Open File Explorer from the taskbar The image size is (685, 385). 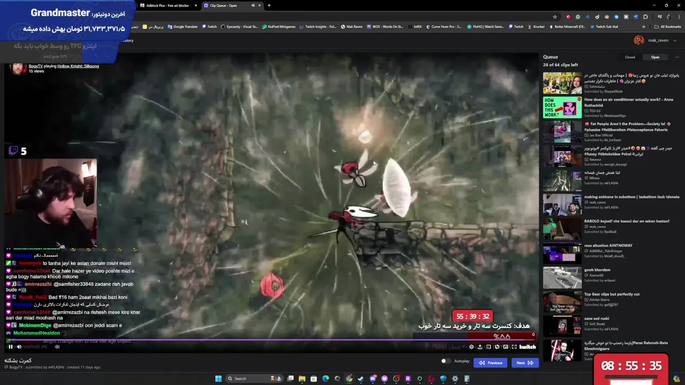(302, 379)
